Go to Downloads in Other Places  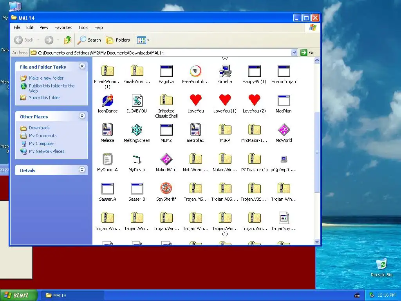pos(39,128)
